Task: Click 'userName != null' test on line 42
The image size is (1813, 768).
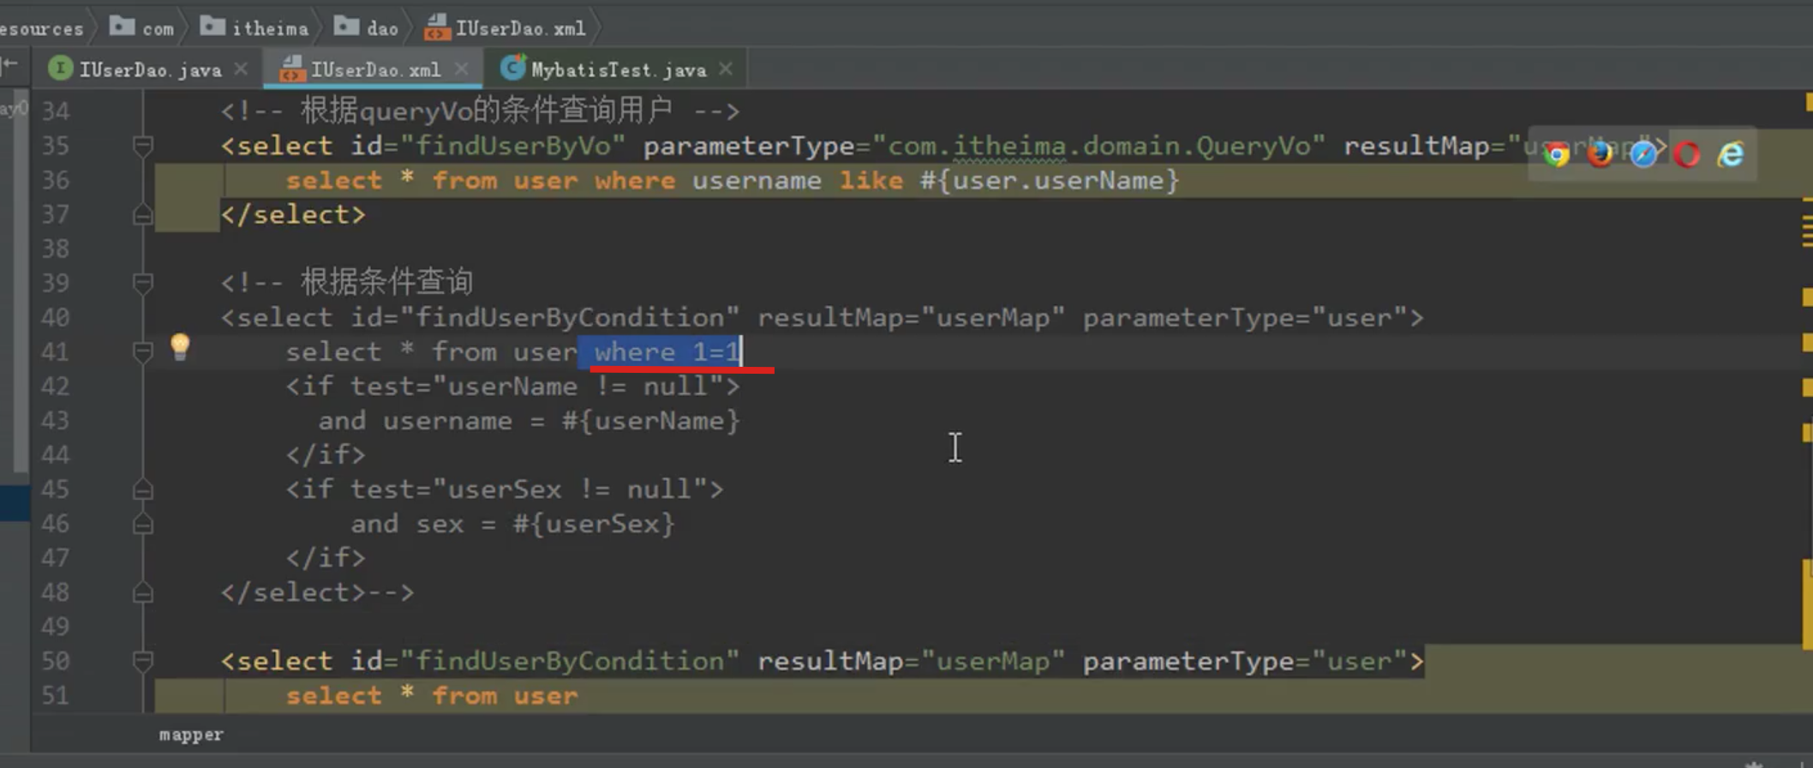Action: pyautogui.click(x=578, y=387)
